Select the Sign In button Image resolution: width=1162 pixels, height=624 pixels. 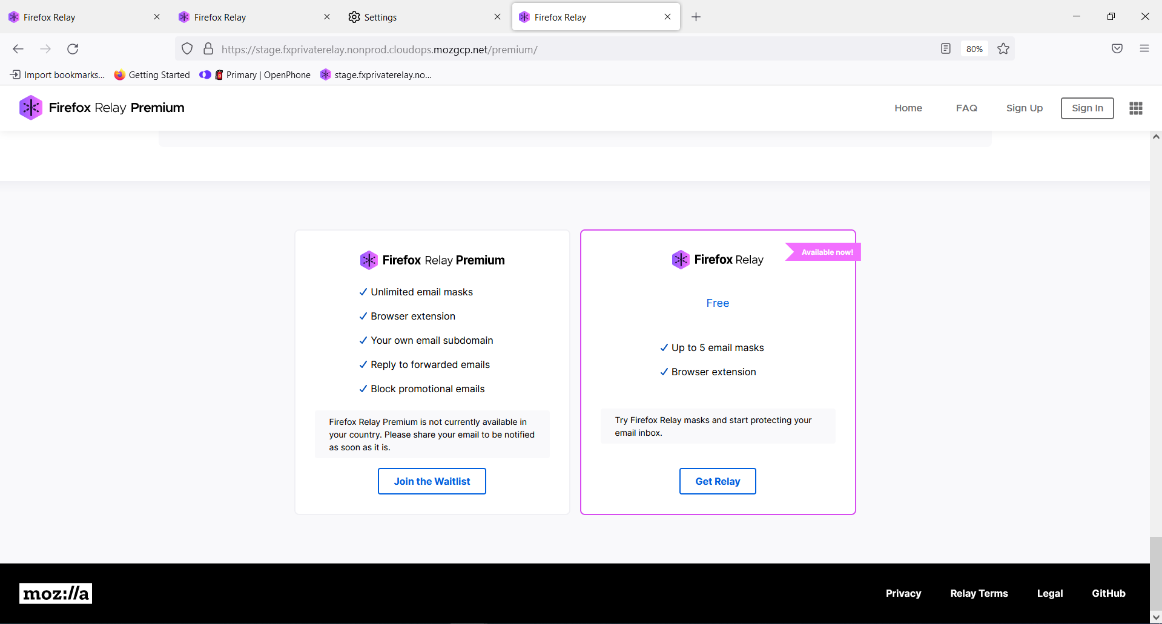[x=1087, y=108]
